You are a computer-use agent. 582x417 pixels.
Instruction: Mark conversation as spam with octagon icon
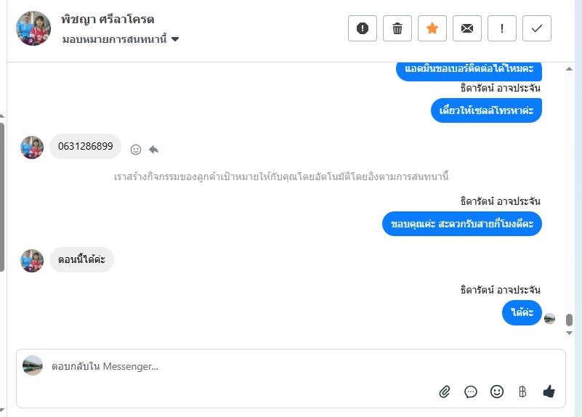[363, 28]
